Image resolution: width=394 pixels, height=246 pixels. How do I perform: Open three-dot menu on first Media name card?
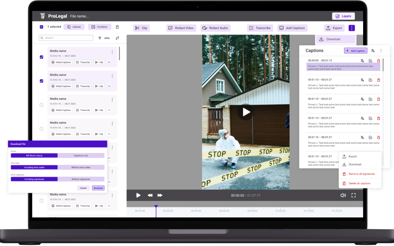[x=112, y=52]
